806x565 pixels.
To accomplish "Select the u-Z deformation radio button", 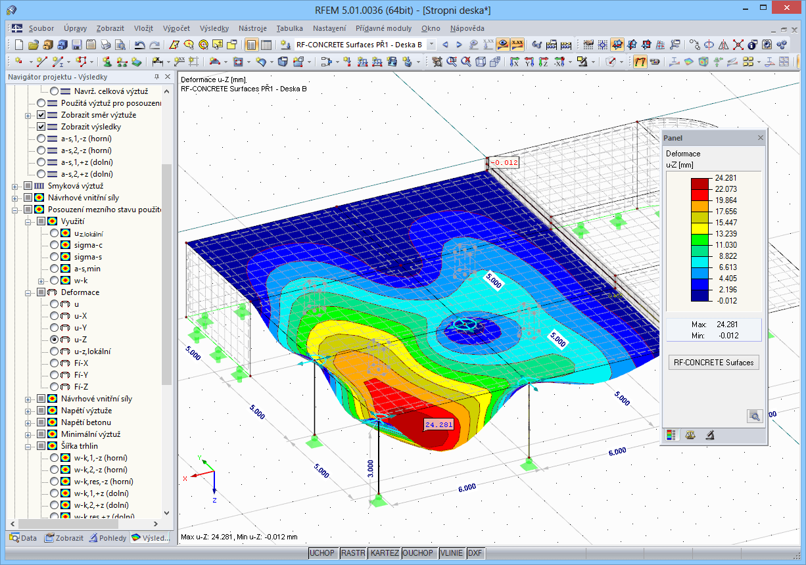I will pos(55,340).
